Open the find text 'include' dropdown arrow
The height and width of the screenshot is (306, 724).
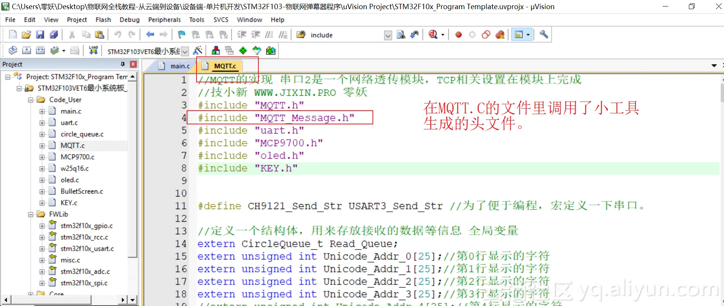[x=388, y=35]
